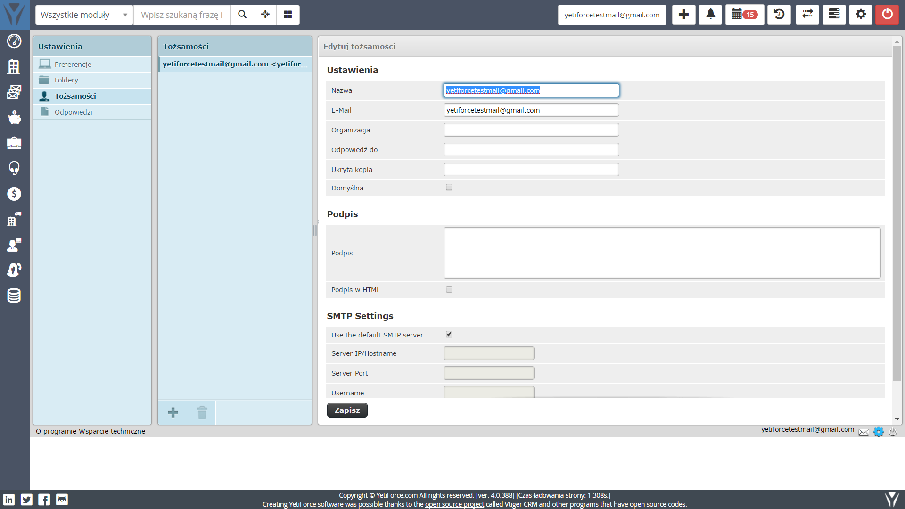Click the stacked bars icon in header

click(x=834, y=15)
